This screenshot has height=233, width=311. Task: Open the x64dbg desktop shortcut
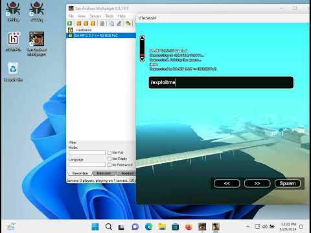(13, 12)
